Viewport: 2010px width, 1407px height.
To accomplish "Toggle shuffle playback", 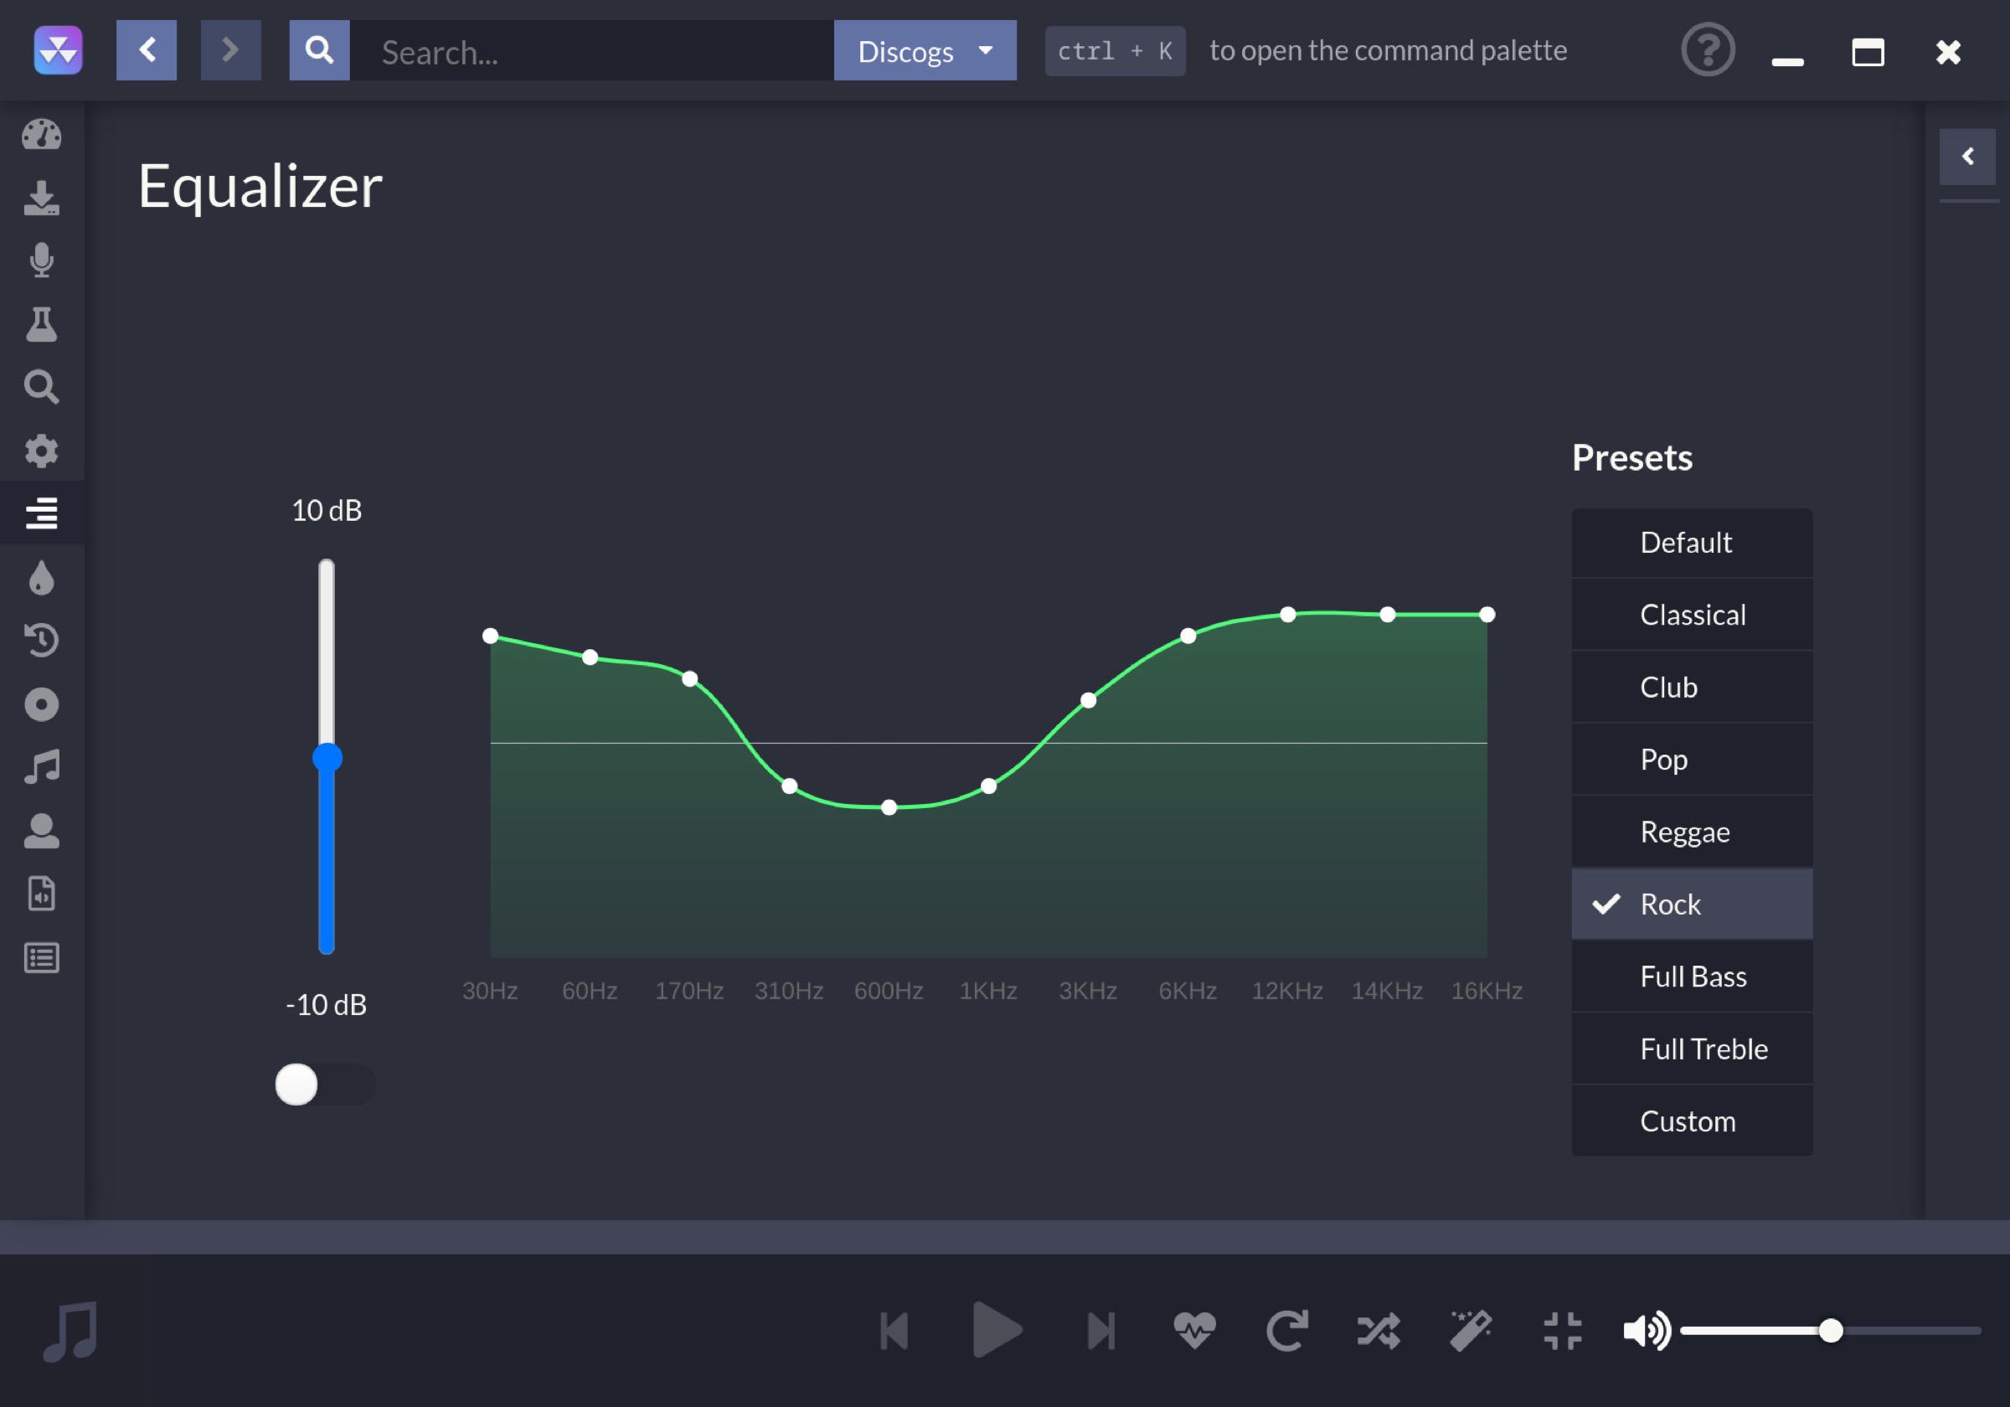I will coord(1379,1330).
